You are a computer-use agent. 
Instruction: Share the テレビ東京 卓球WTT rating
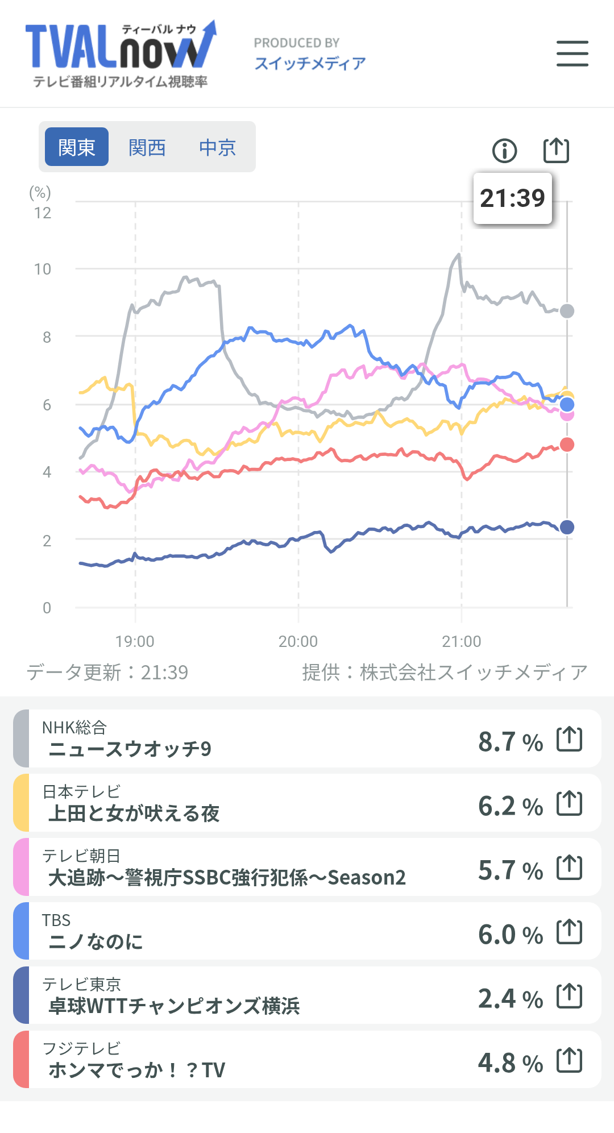569,996
